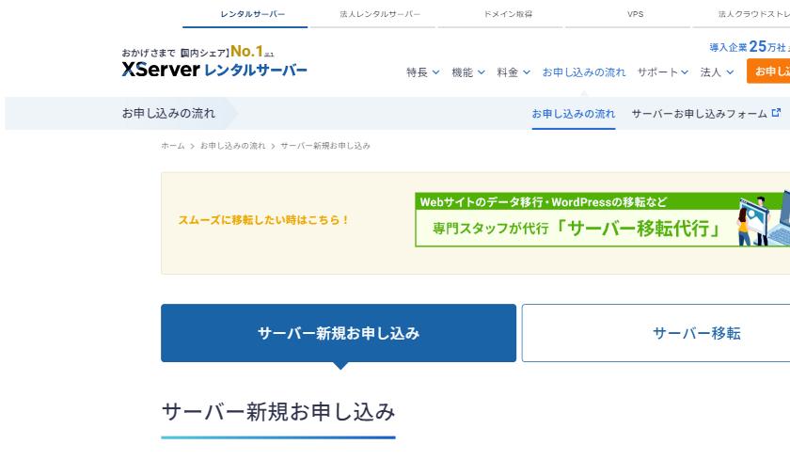The width and height of the screenshot is (790, 460).
Task: Select the 法人レンタルサーバー top tab
Action: click(380, 14)
